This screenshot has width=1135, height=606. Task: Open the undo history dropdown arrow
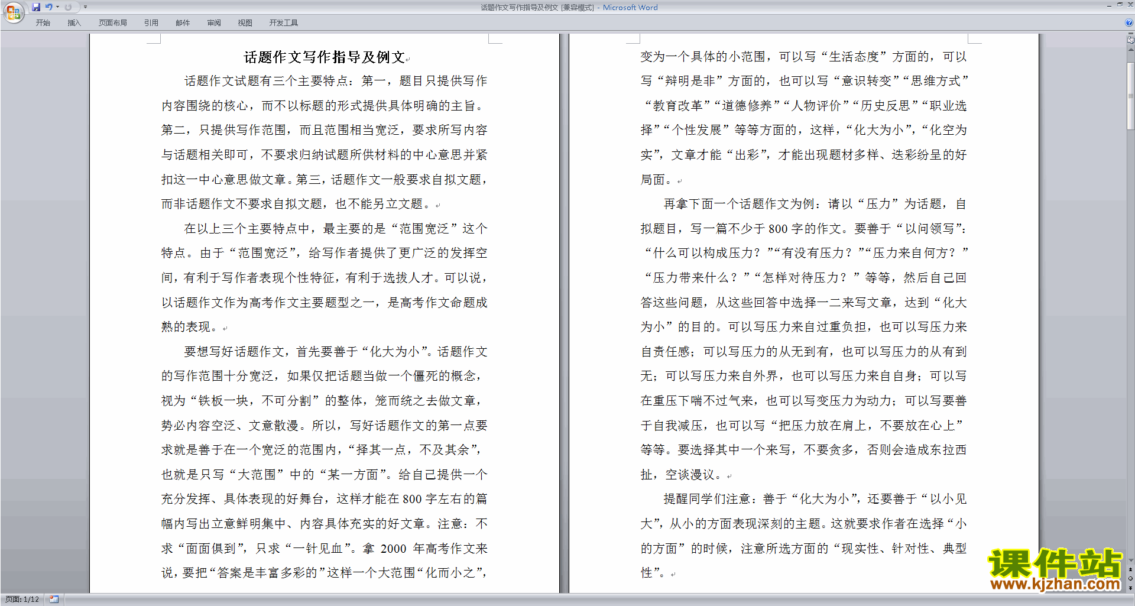point(57,7)
